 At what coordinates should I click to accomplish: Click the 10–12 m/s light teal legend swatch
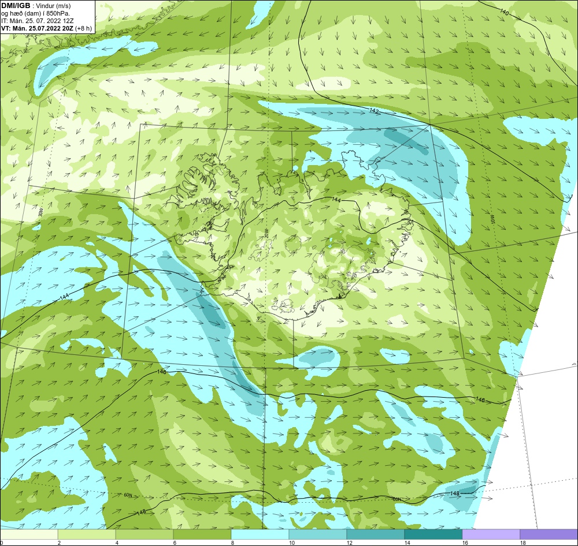tap(318, 534)
